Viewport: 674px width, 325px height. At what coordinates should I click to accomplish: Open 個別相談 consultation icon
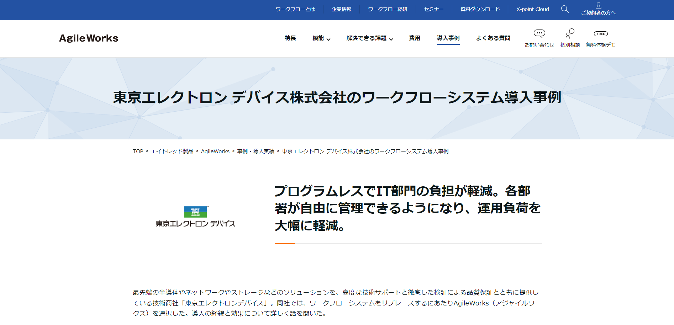570,34
